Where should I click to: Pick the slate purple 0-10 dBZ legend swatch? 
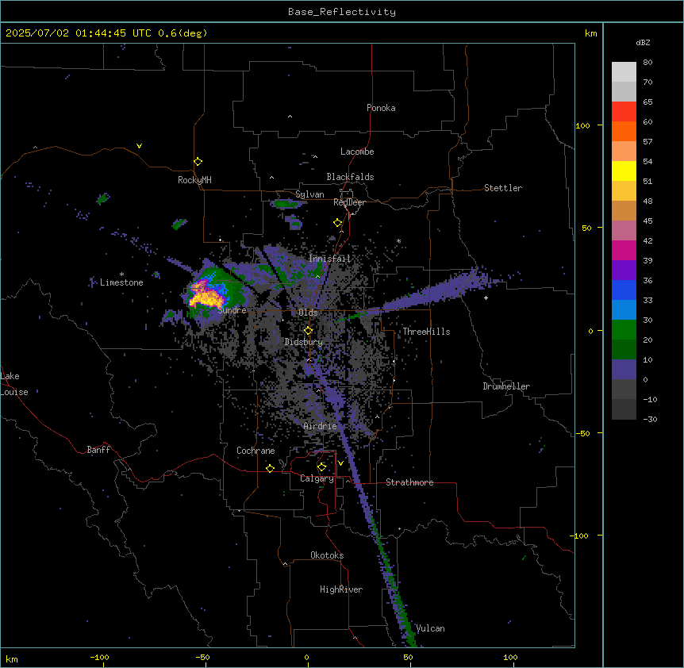[x=624, y=370]
